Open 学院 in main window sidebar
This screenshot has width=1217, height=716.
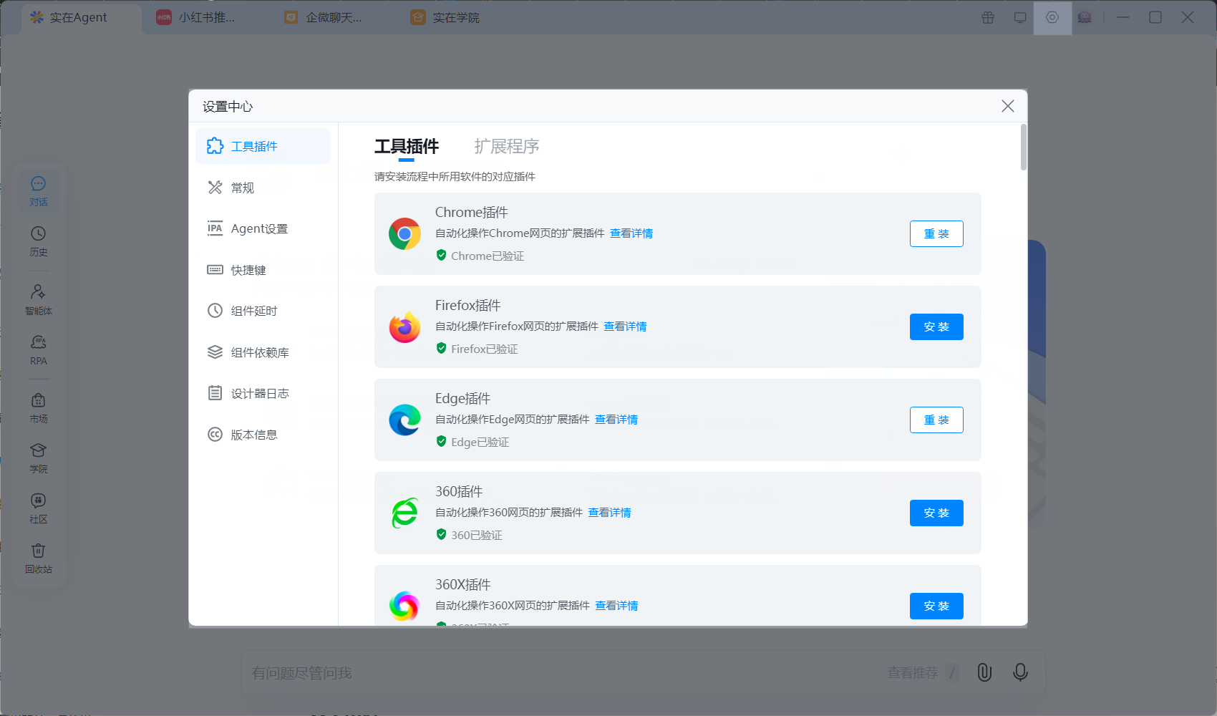[x=39, y=458]
